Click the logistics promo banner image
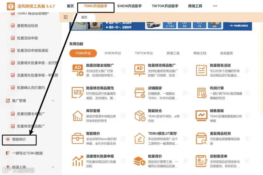Viewport: 263px width, 175px height. pyautogui.click(x=160, y=26)
